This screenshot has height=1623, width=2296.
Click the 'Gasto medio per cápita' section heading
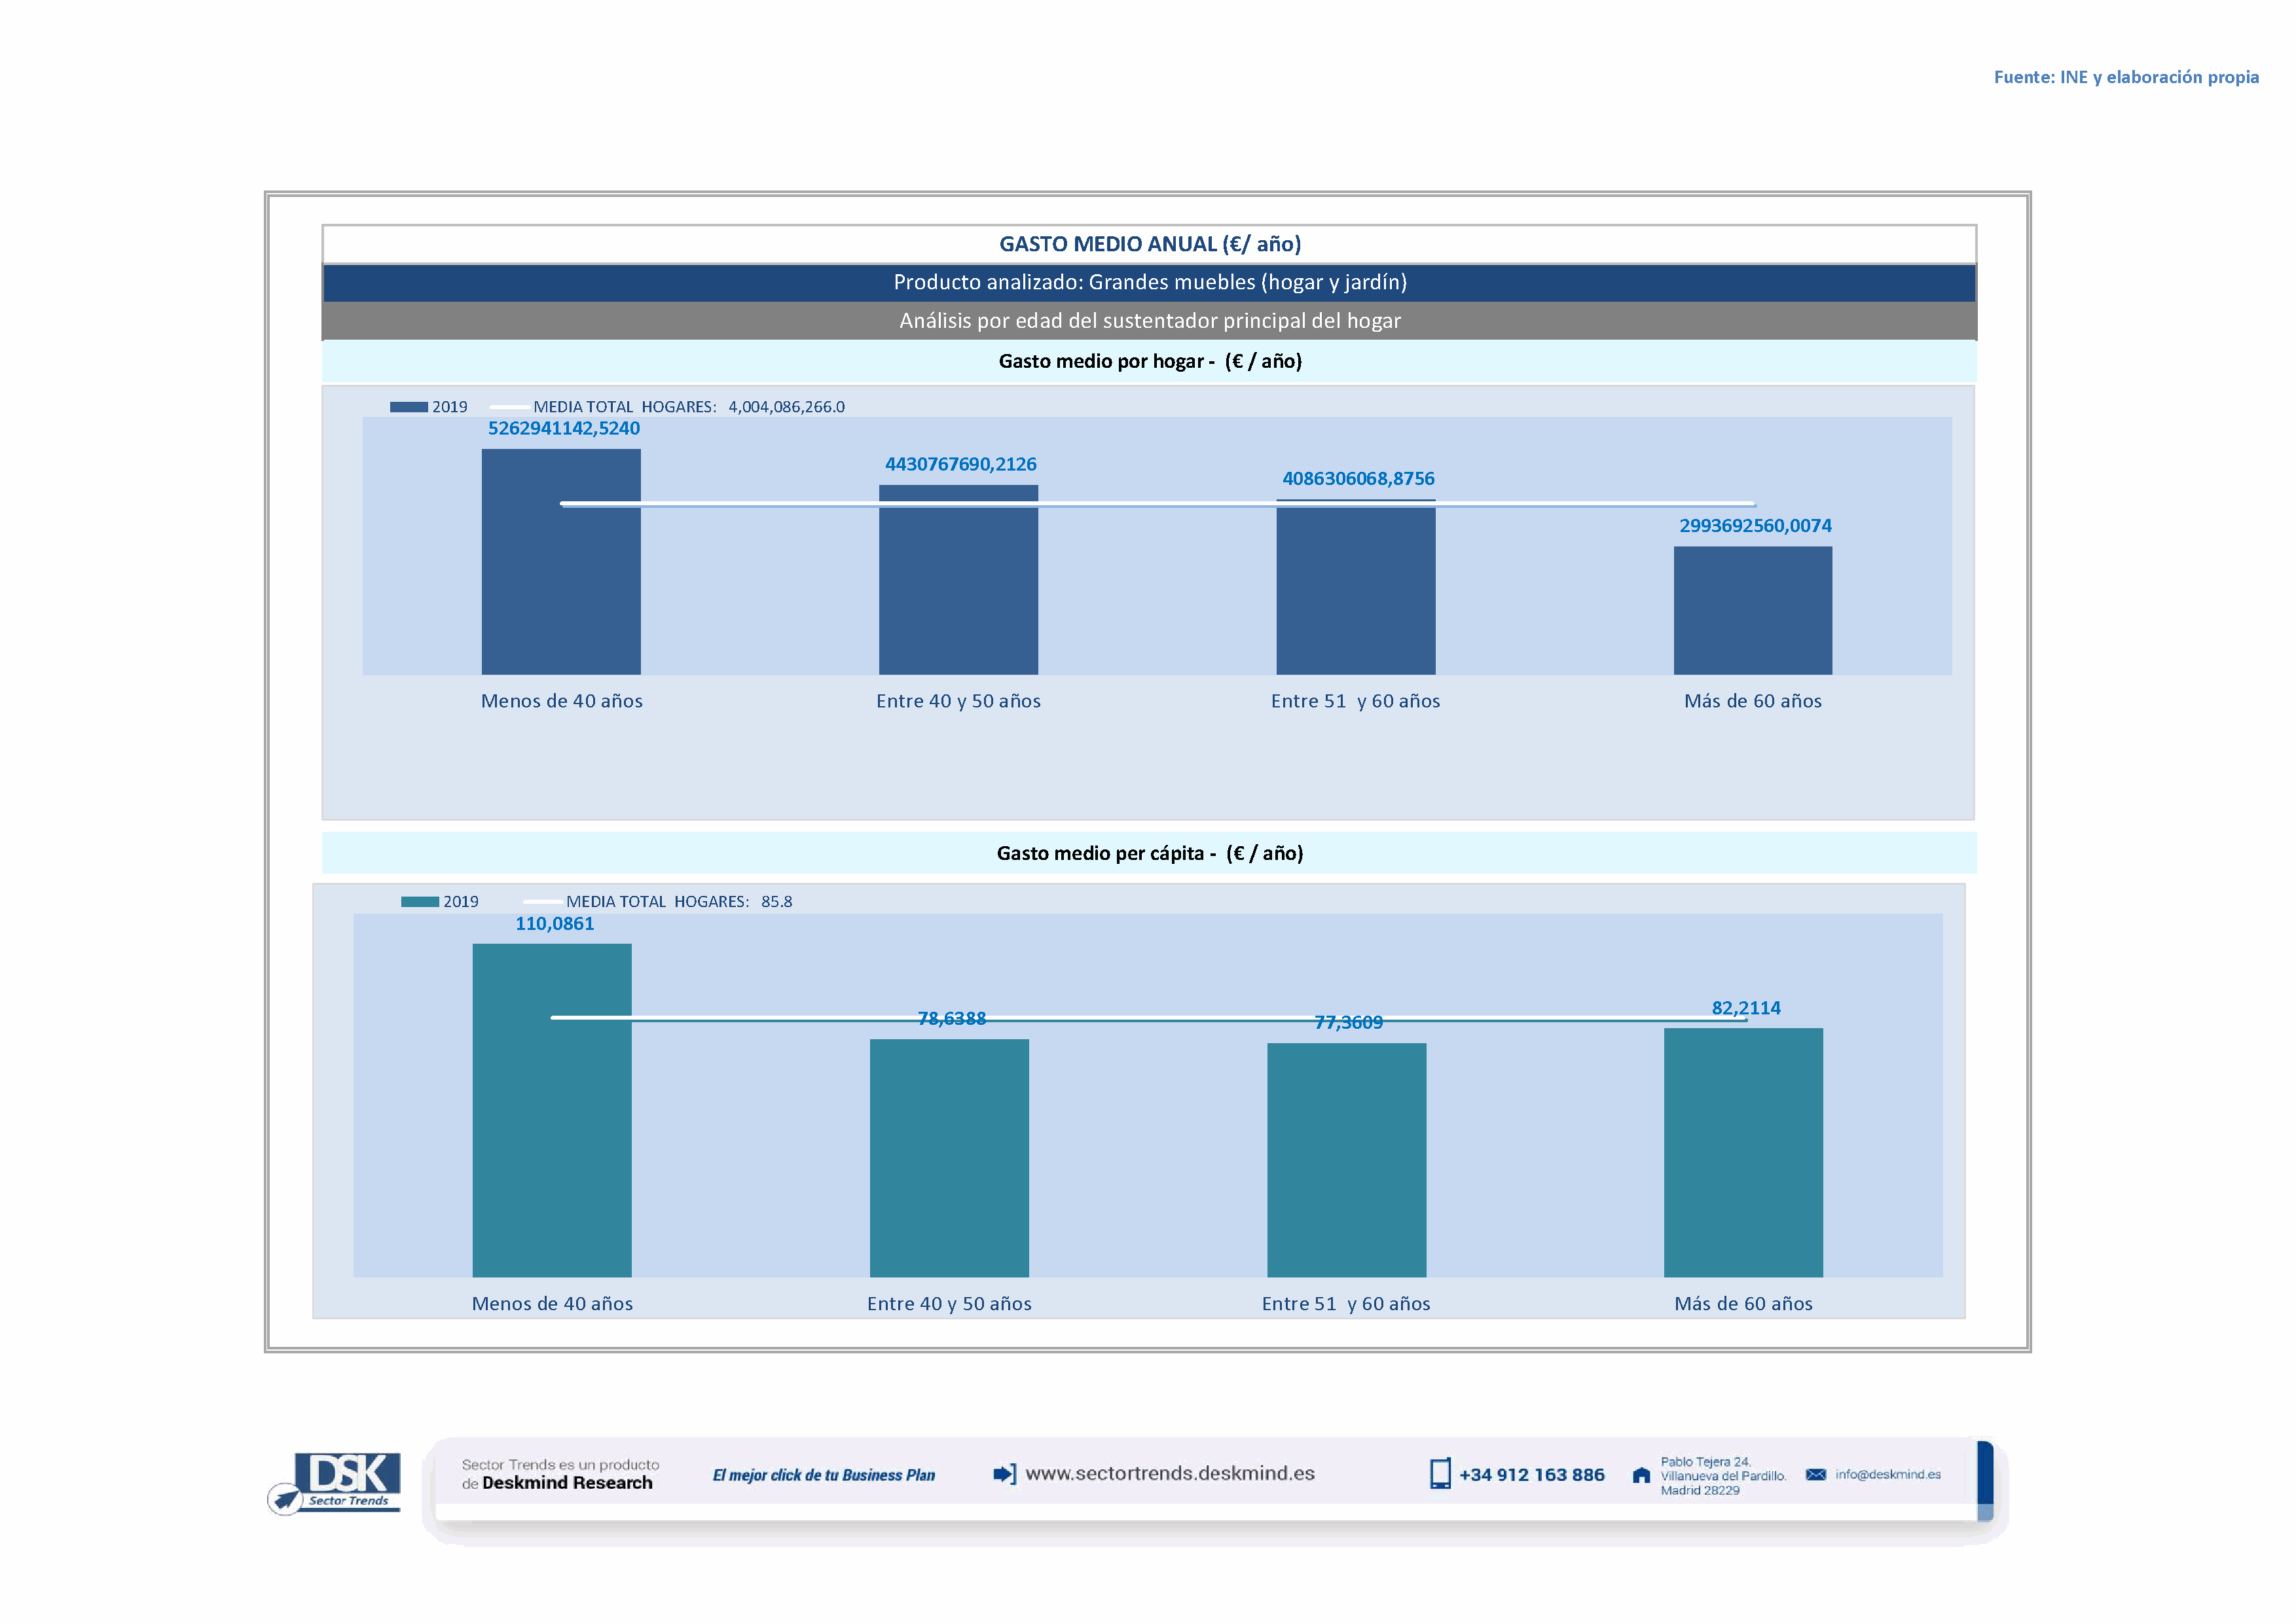tap(1149, 853)
